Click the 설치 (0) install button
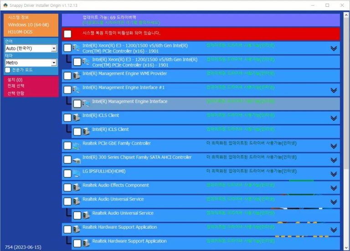This screenshot has height=251, width=350. pyautogui.click(x=15, y=80)
